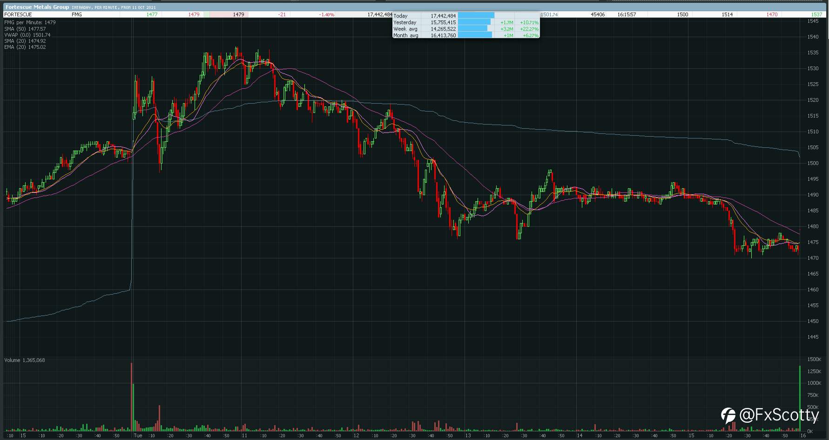Click the 1445 level on price axis
The height and width of the screenshot is (440, 829).
813,337
